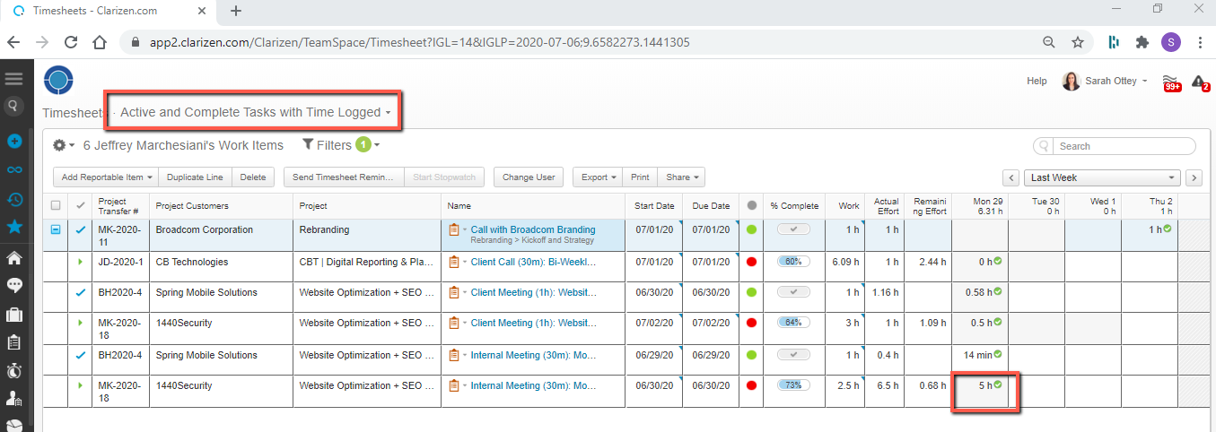Click the blue plus add-new icon in sidebar
Screen dimensions: 1216x432
[x=14, y=142]
